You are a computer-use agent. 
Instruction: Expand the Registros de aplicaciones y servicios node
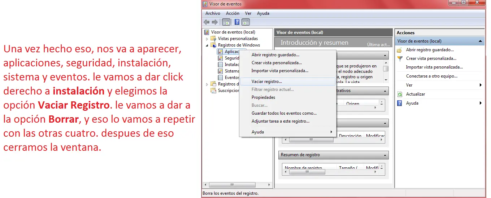(207, 84)
